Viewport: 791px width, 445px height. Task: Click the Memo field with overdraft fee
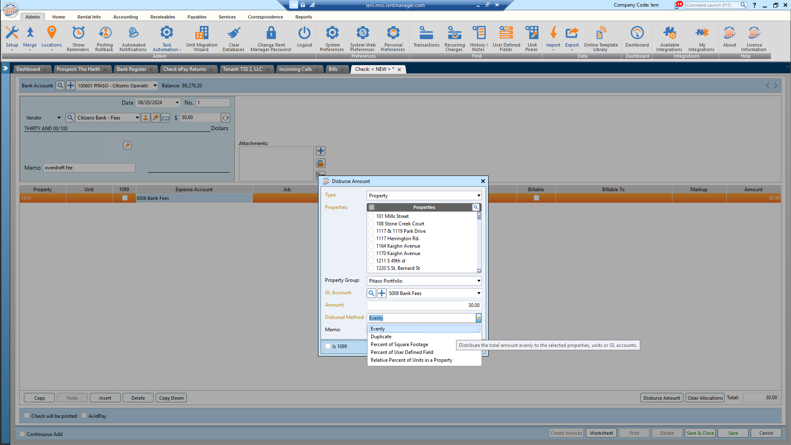pyautogui.click(x=89, y=168)
